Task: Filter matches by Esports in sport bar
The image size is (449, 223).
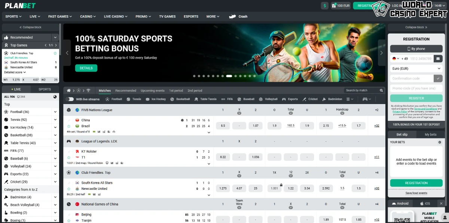Action: pos(290,99)
